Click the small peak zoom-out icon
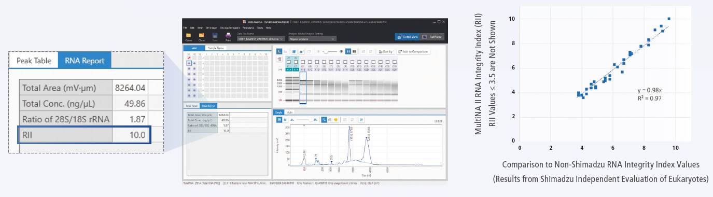Image resolution: width=713 pixels, height=197 pixels. coord(292,120)
